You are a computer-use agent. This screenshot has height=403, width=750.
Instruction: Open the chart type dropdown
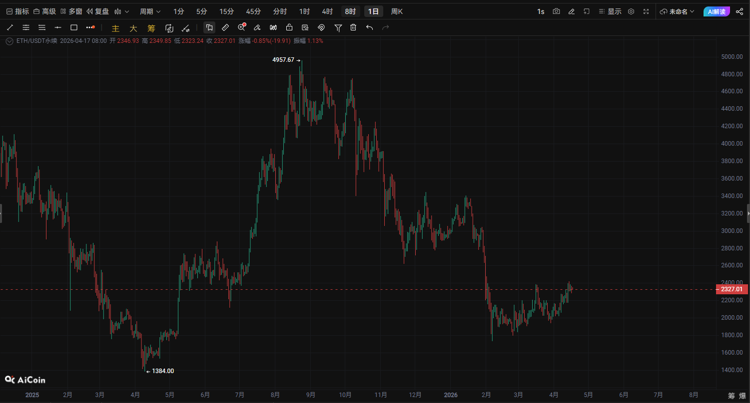tap(121, 11)
